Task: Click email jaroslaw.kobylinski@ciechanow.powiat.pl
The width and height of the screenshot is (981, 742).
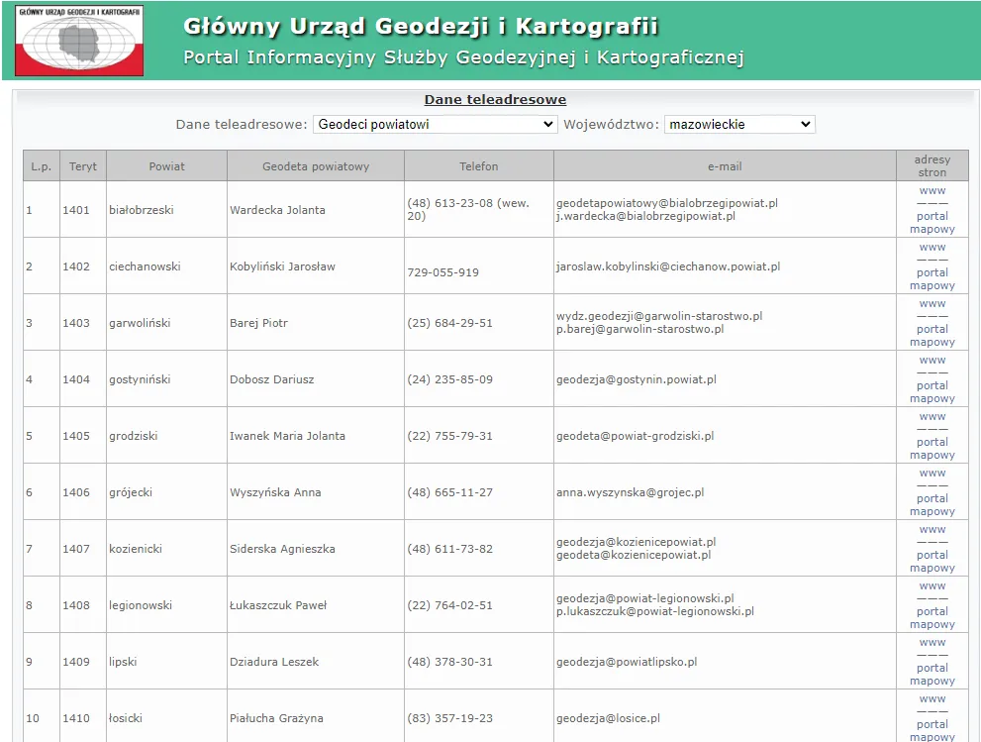Action: click(668, 266)
